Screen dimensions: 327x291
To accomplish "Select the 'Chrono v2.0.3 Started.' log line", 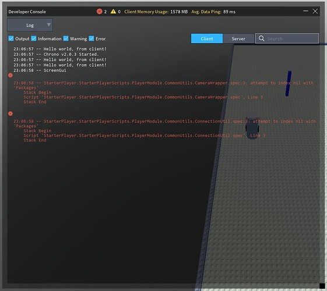I will click(x=56, y=54).
